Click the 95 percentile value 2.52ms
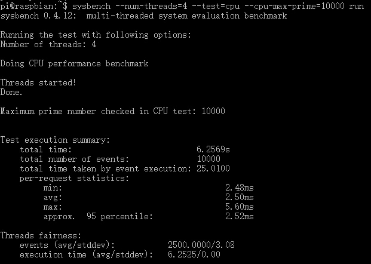 tap(239, 216)
